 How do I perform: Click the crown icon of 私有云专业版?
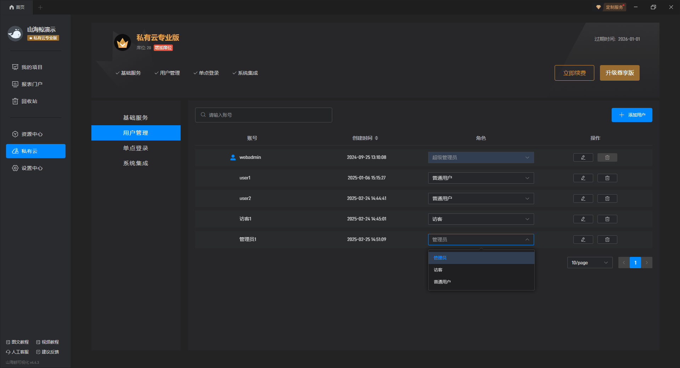pos(123,42)
